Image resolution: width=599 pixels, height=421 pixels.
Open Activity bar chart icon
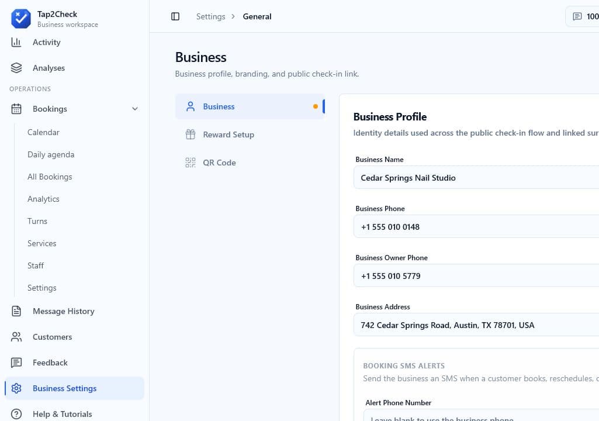[16, 42]
